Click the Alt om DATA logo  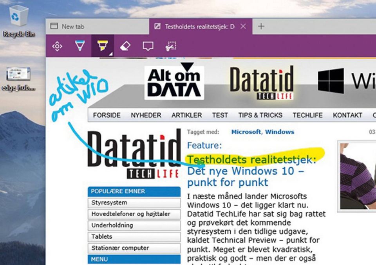coord(174,82)
